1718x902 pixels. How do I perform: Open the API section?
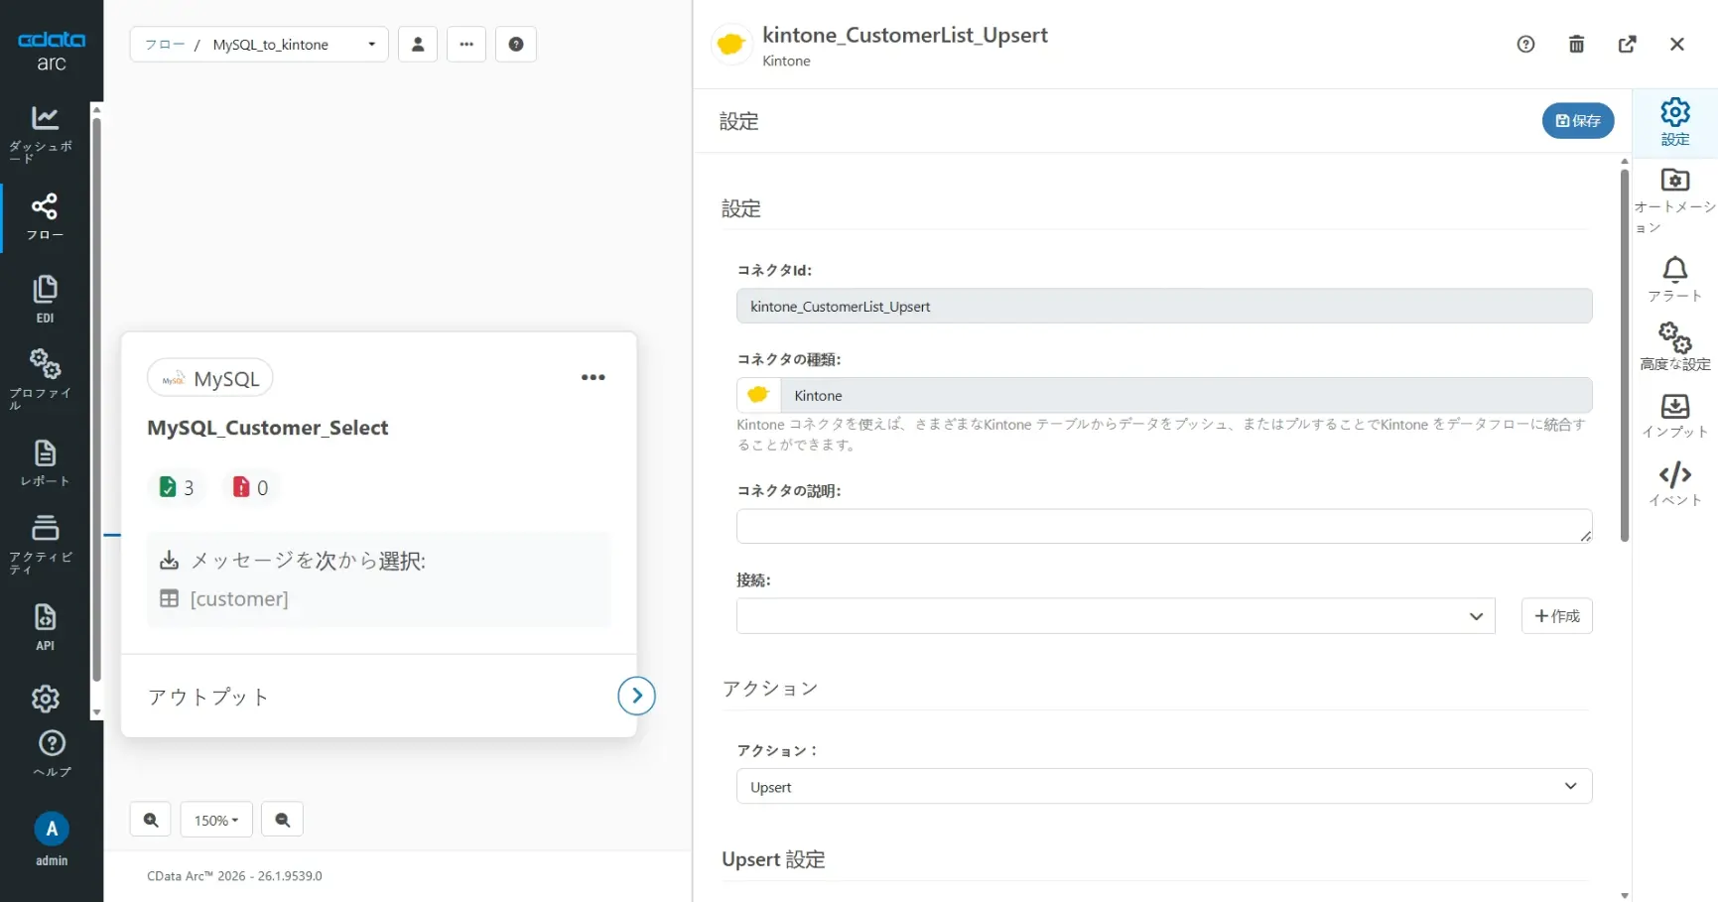click(45, 625)
